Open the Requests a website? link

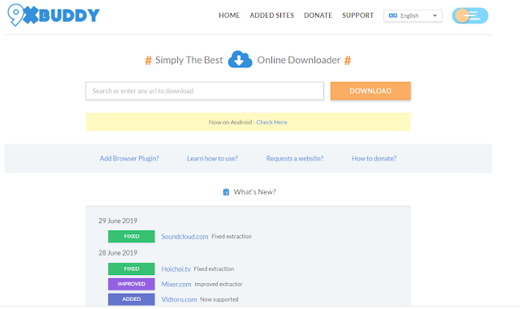(x=295, y=158)
